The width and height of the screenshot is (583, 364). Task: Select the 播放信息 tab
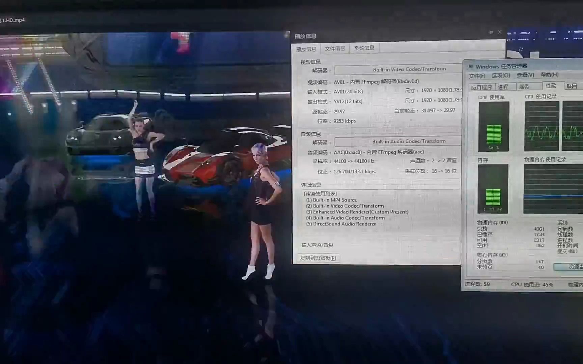pyautogui.click(x=306, y=49)
